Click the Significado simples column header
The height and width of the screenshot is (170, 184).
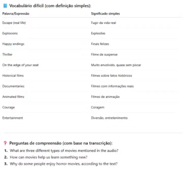pyautogui.click(x=105, y=14)
